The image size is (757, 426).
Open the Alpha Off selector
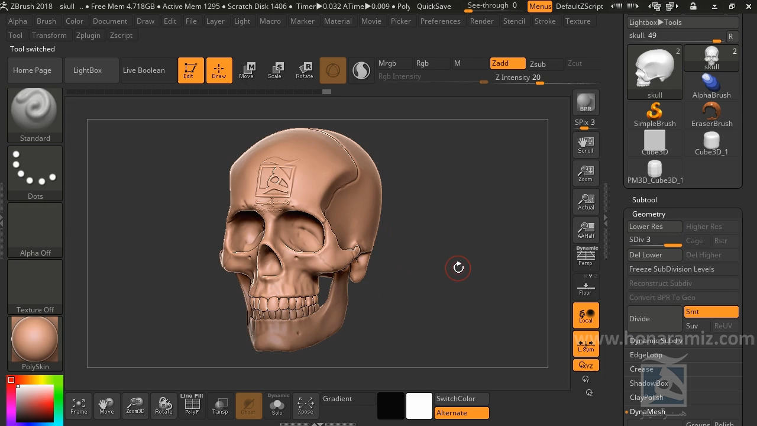coord(35,230)
